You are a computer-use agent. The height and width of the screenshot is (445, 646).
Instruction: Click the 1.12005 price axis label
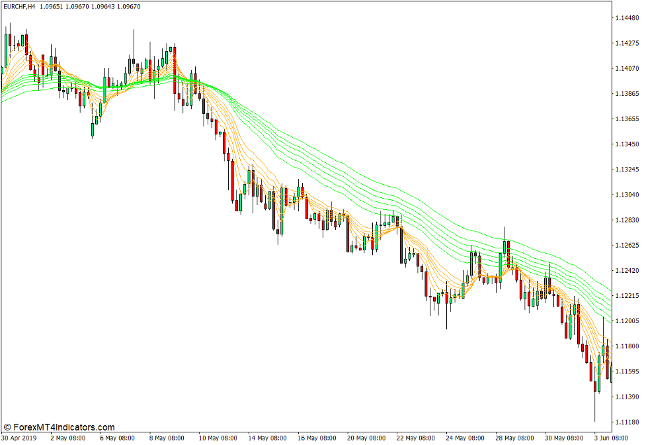[626, 321]
